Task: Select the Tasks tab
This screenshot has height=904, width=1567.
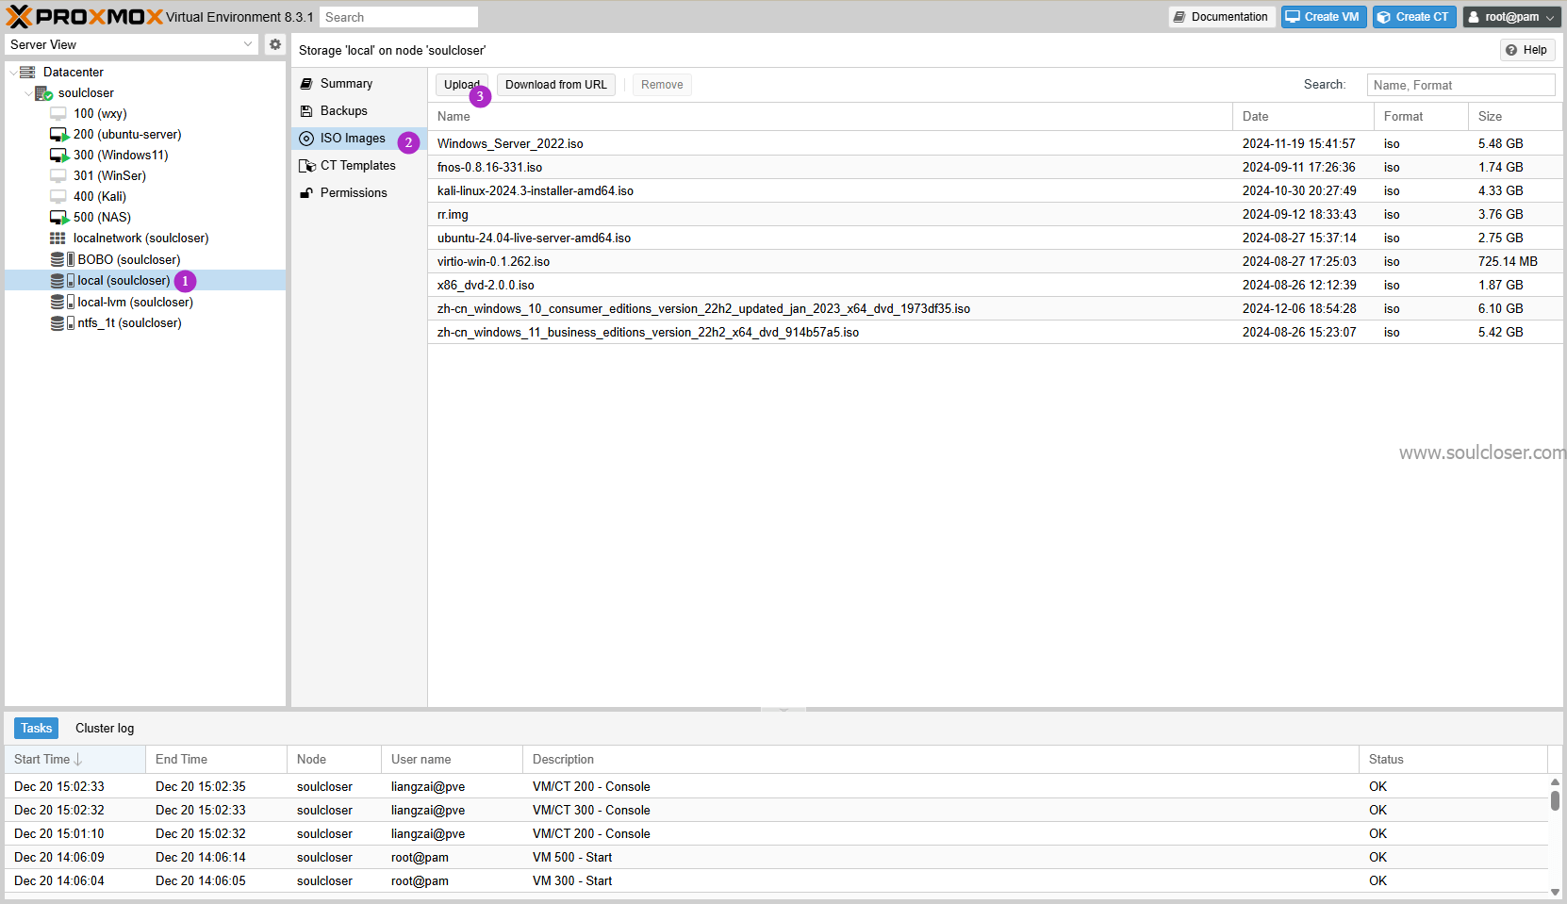Action: point(36,728)
